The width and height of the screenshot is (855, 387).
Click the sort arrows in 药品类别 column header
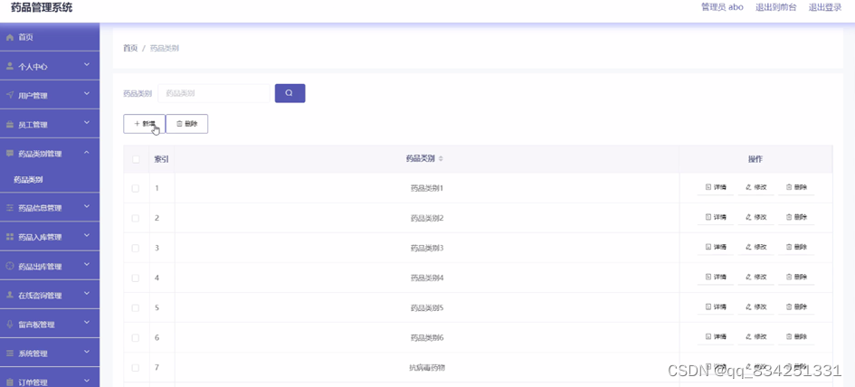441,159
